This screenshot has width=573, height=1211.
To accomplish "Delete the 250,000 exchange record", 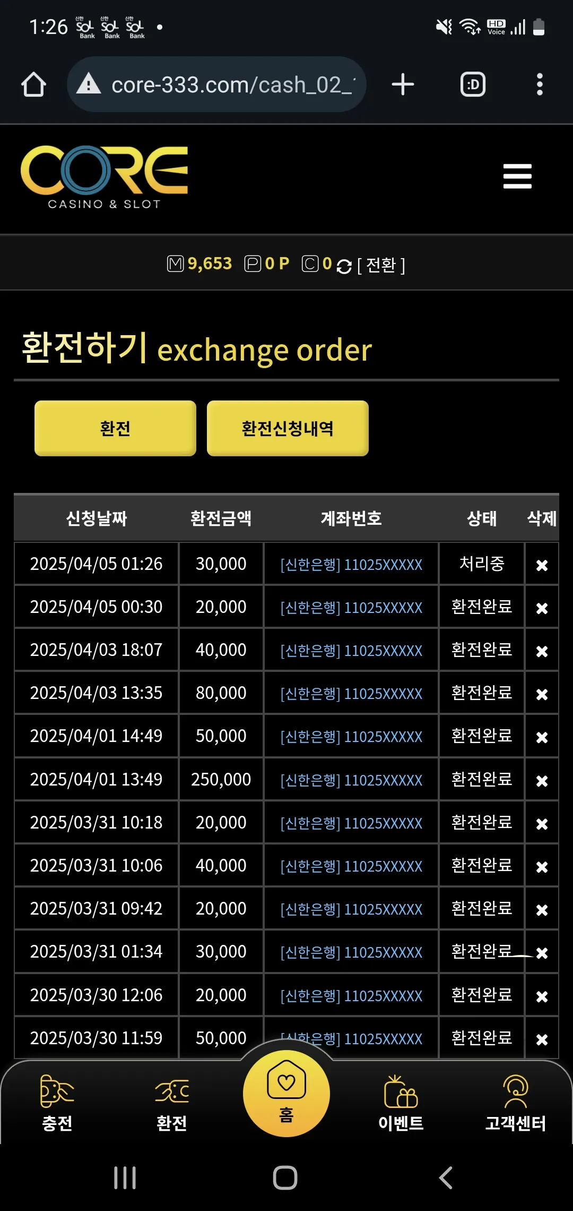I will click(x=542, y=781).
